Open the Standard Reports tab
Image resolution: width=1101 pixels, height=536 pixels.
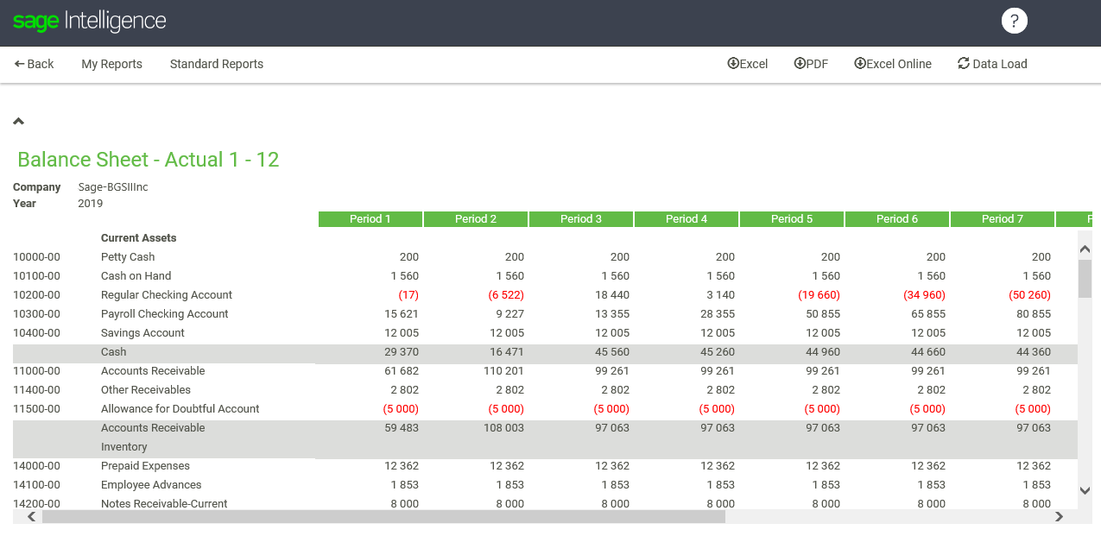(x=217, y=64)
